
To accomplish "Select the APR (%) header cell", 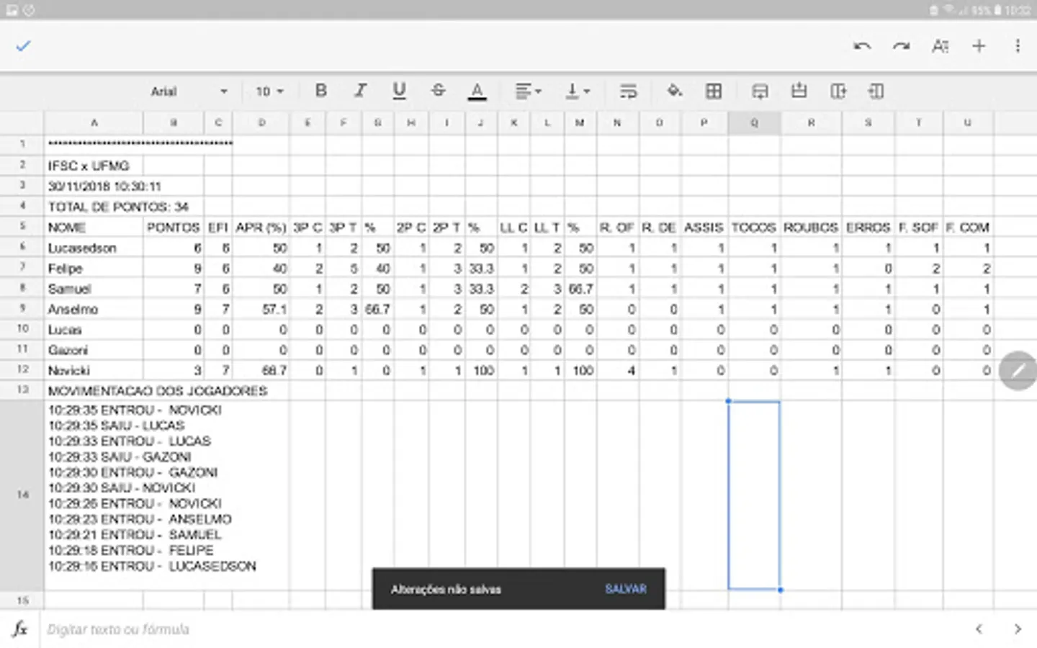I will [x=261, y=228].
